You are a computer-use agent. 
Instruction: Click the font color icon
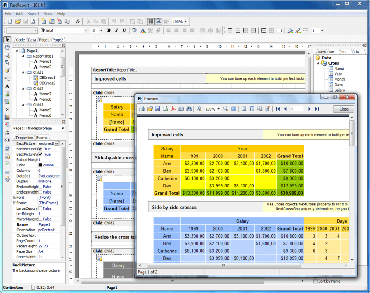tap(143, 30)
